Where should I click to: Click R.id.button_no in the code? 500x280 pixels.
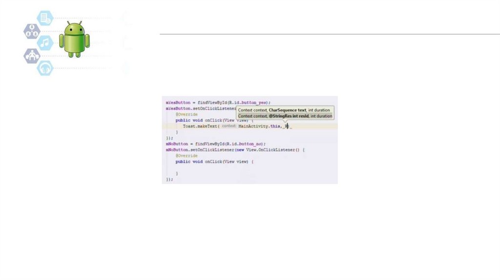point(244,144)
